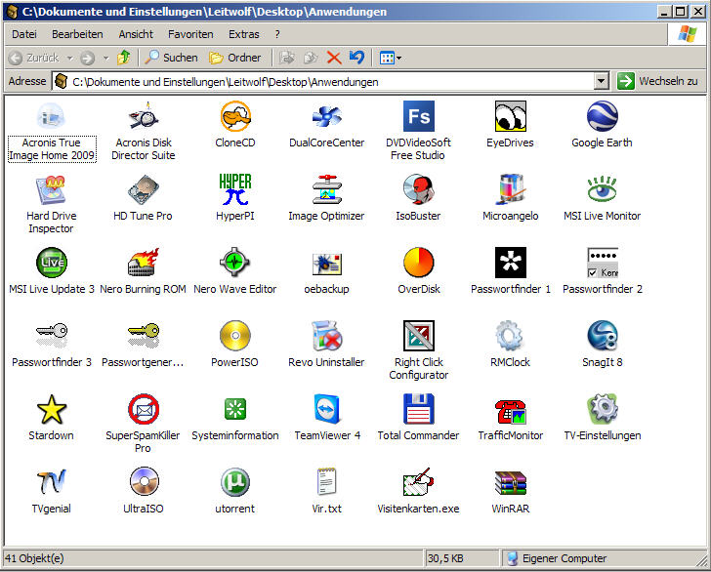Select the Google Earth icon

(602, 117)
